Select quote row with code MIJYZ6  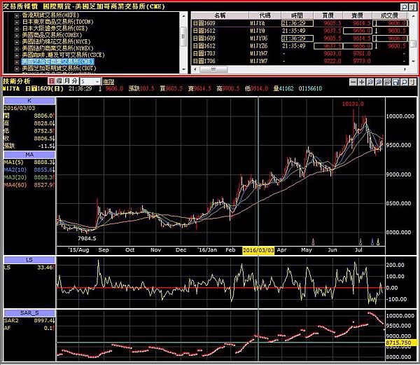pos(300,46)
